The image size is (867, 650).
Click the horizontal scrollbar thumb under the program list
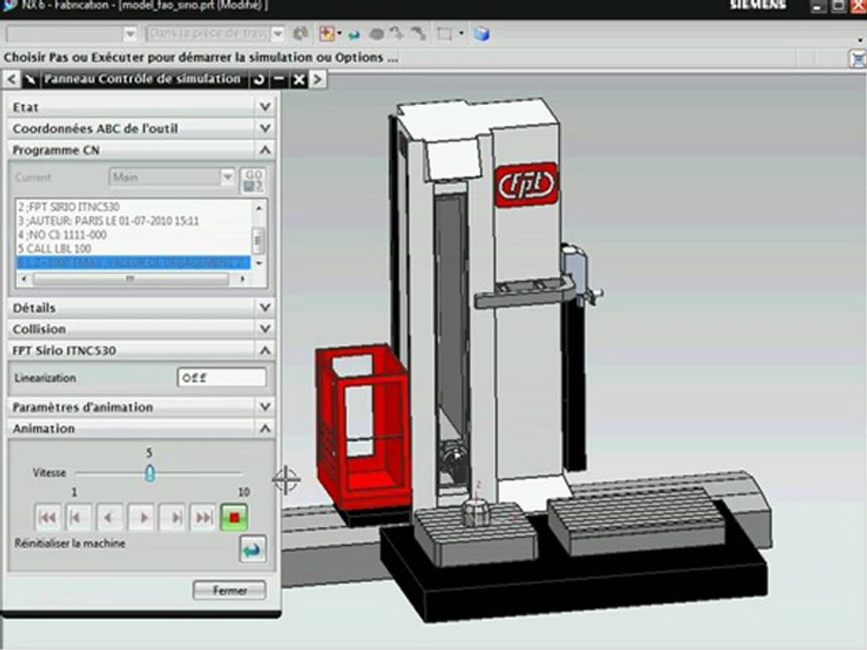tap(130, 279)
